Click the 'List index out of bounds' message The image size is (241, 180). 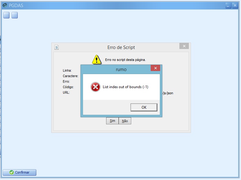pyautogui.click(x=125, y=87)
